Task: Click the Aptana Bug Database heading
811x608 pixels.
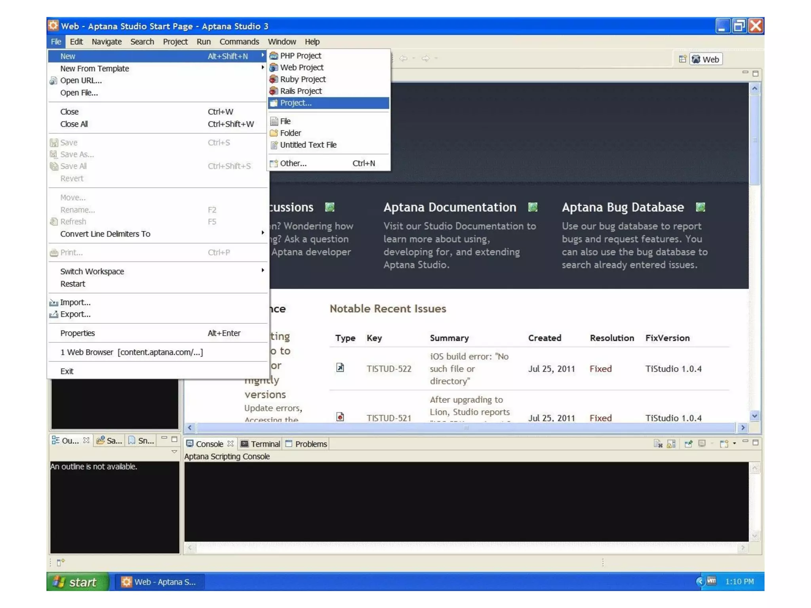Action: tap(623, 207)
